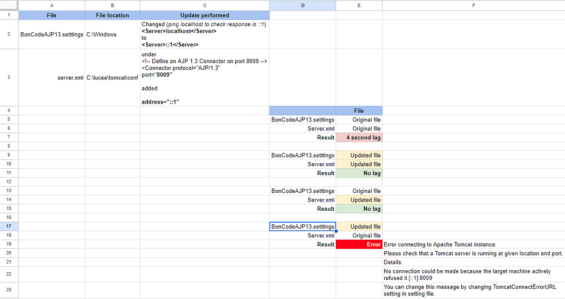565x299 pixels.
Task: Select column B header
Action: 112,5
